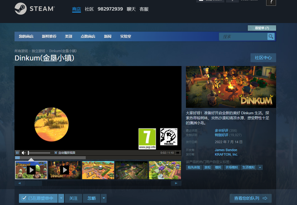The width and height of the screenshot is (297, 205).
Task: Open the 类别 store tab
Action: 68,36
